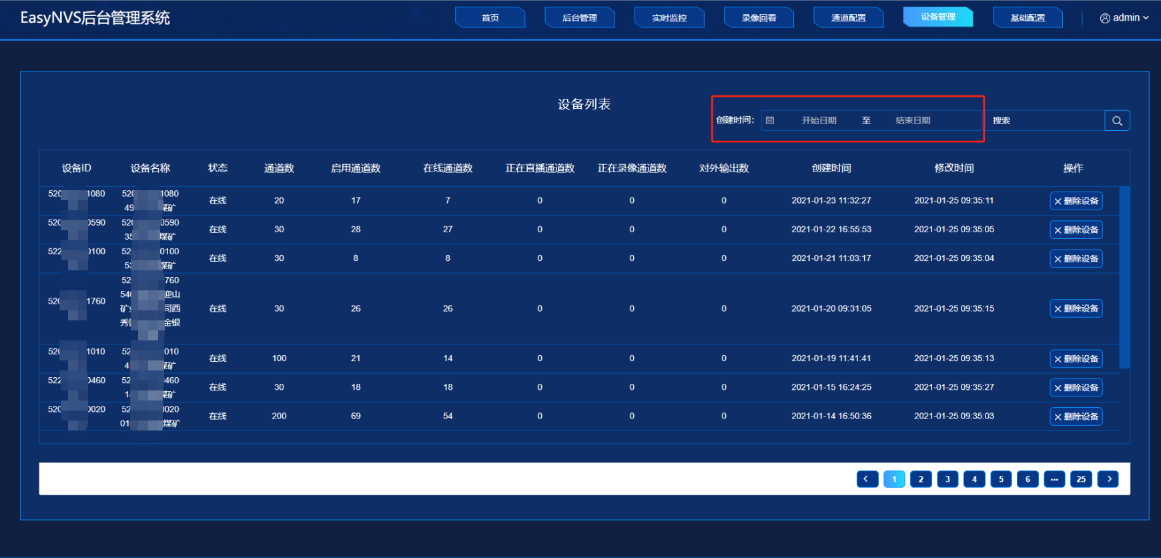Image resolution: width=1161 pixels, height=558 pixels.
Task: Delete device created 2021-01-19 11:41:41
Action: [x=1076, y=359]
